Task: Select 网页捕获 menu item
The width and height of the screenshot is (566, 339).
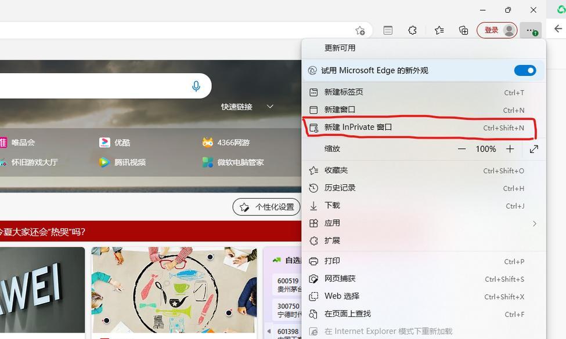Action: click(x=424, y=279)
